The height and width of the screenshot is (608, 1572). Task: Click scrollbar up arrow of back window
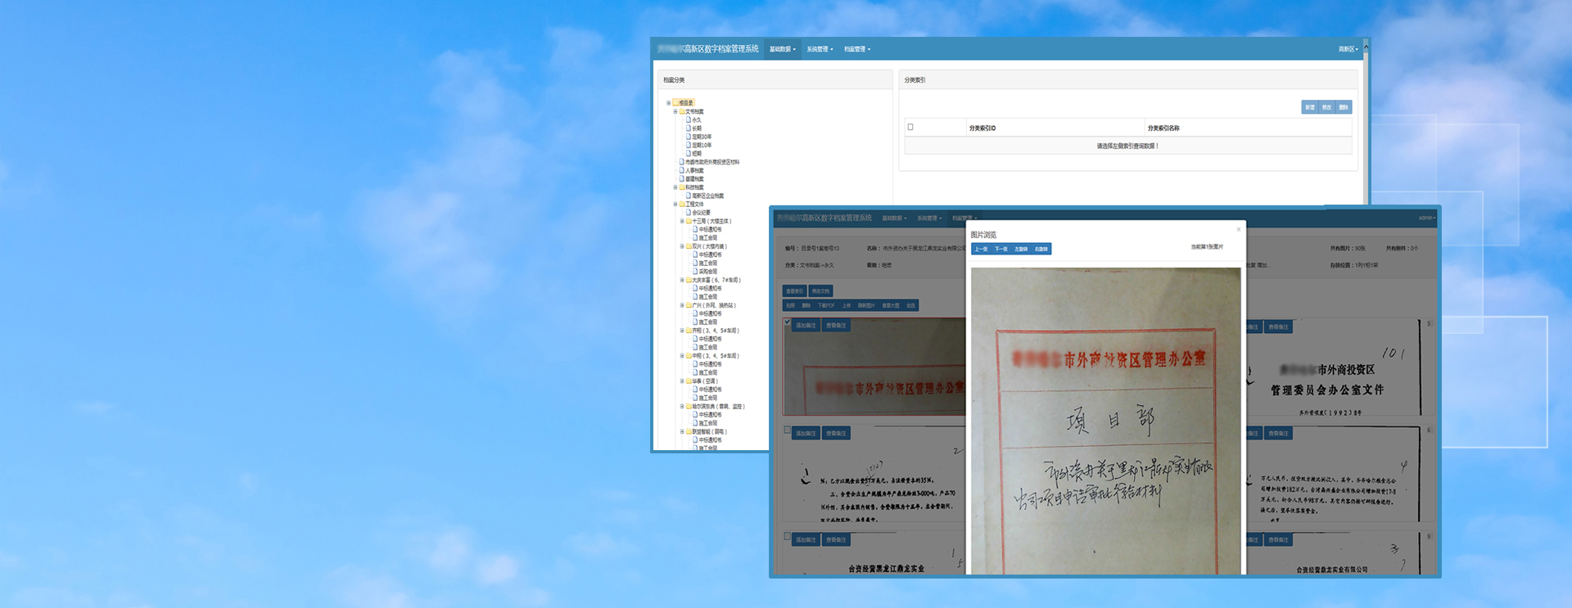(1366, 47)
